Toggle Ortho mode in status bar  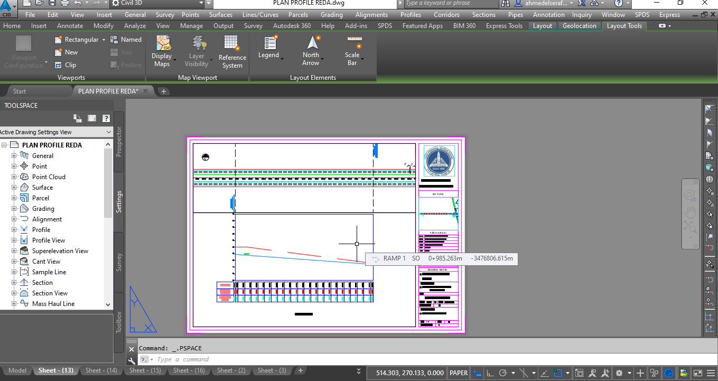[x=490, y=373]
